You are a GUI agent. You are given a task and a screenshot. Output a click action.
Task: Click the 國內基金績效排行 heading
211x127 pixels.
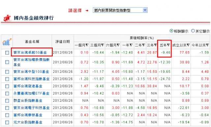pos(34,18)
